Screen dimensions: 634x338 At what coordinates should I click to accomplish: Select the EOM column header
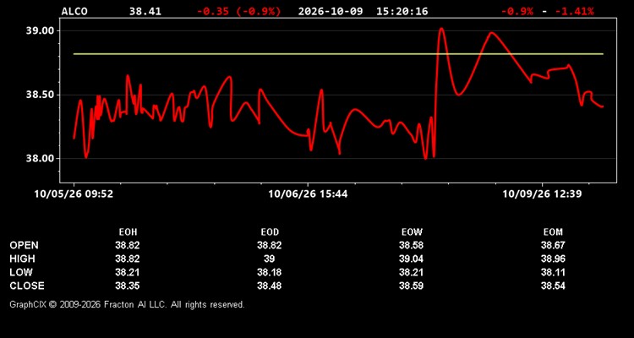(553, 232)
